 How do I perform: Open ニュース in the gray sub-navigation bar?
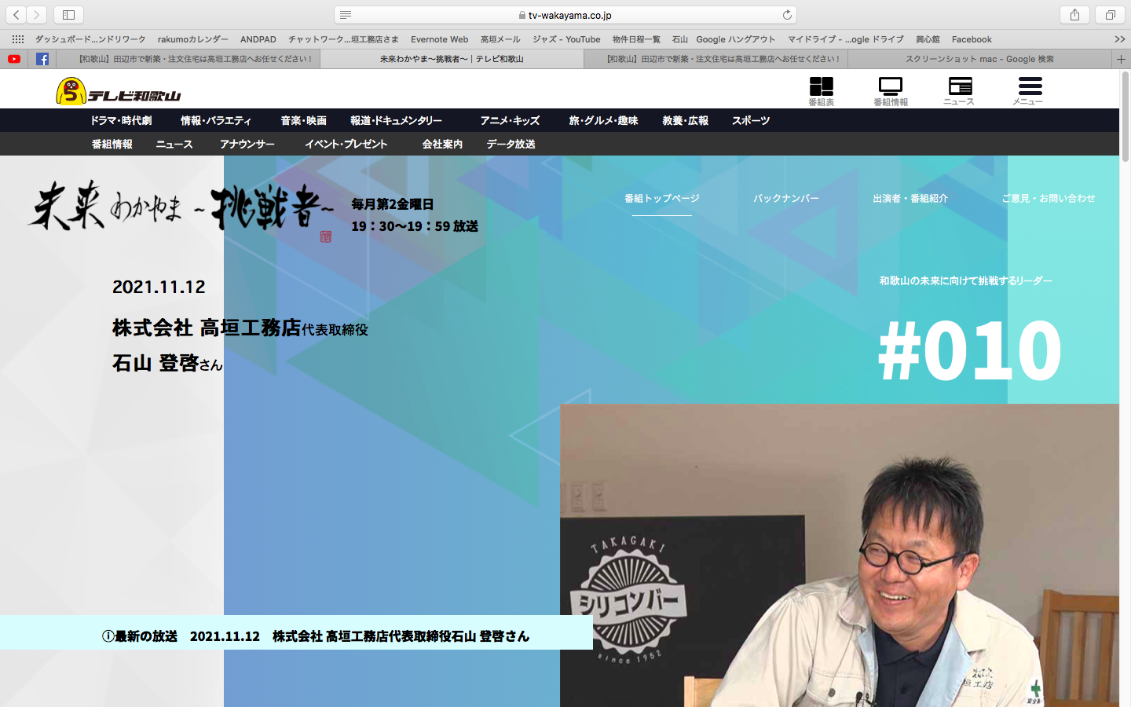pyautogui.click(x=174, y=145)
